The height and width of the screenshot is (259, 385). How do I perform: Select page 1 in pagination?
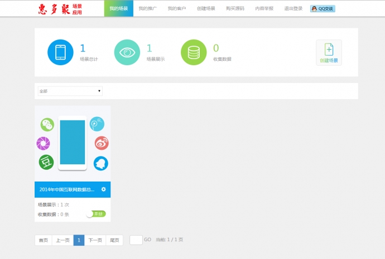click(x=79, y=240)
